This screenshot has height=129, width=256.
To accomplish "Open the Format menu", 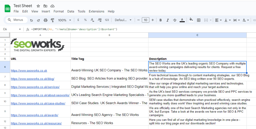I will (x=58, y=11).
